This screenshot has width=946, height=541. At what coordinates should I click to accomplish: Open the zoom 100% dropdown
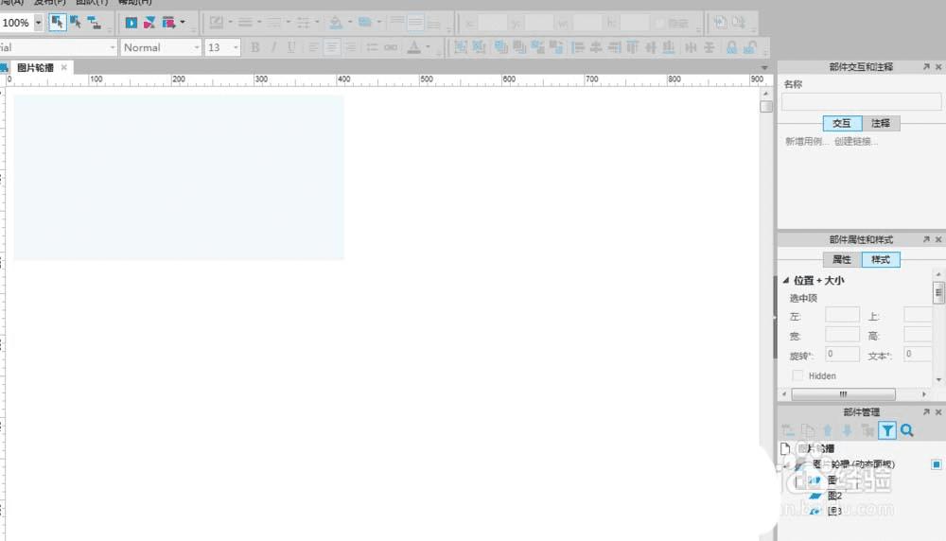tap(38, 23)
